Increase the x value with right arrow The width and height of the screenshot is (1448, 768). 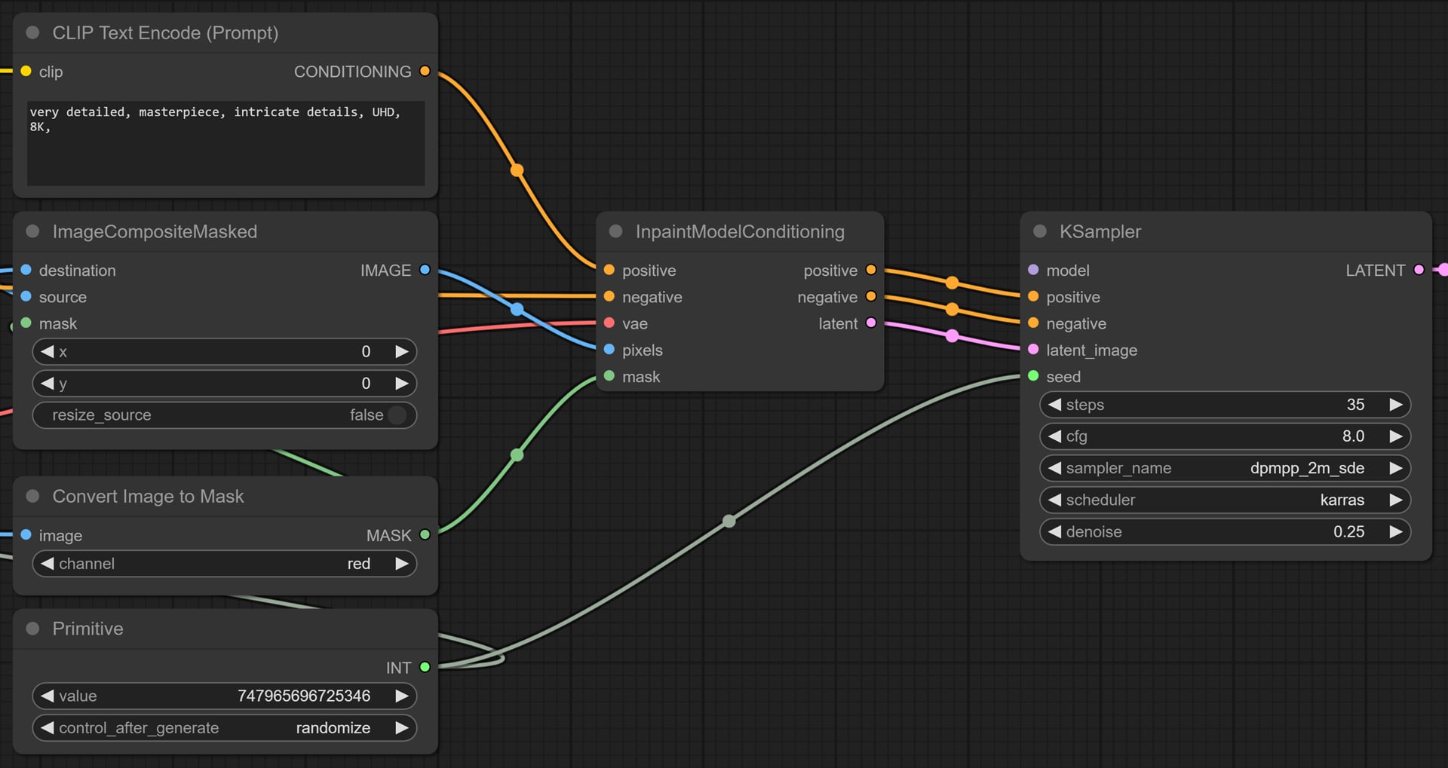point(402,351)
